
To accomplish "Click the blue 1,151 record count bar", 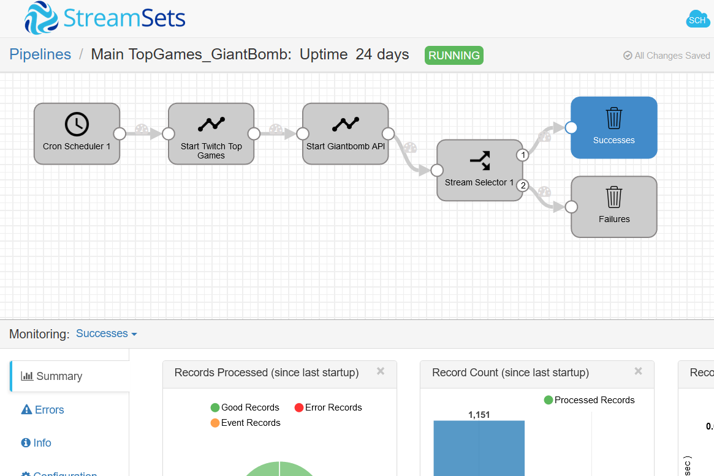I will pyautogui.click(x=479, y=448).
